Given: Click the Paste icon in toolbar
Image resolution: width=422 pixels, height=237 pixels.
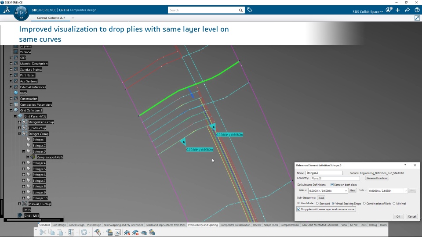Looking at the screenshot, I should click(x=60, y=232).
